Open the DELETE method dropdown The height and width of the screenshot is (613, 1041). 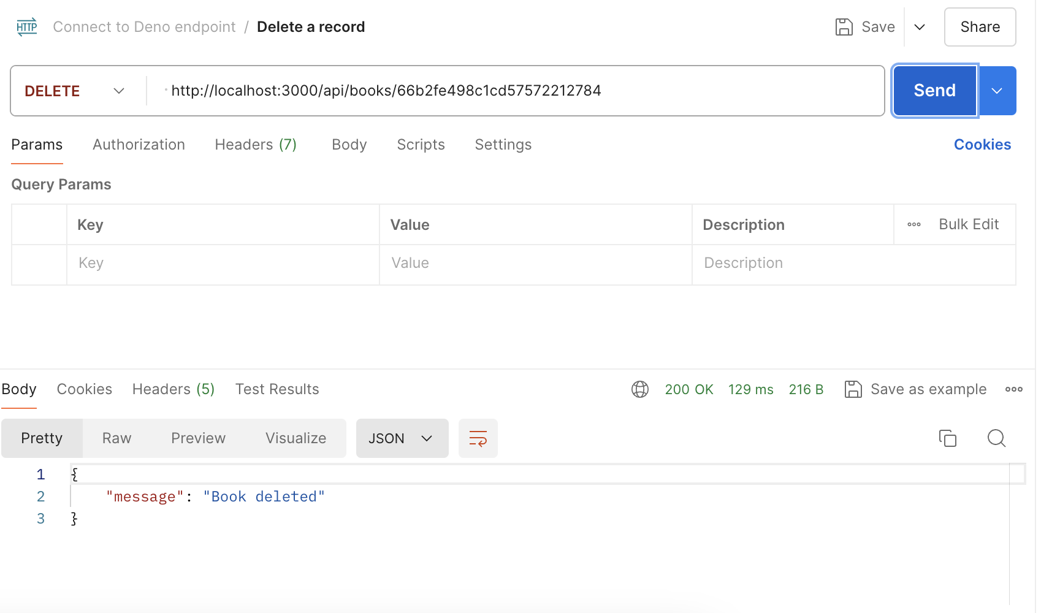75,91
